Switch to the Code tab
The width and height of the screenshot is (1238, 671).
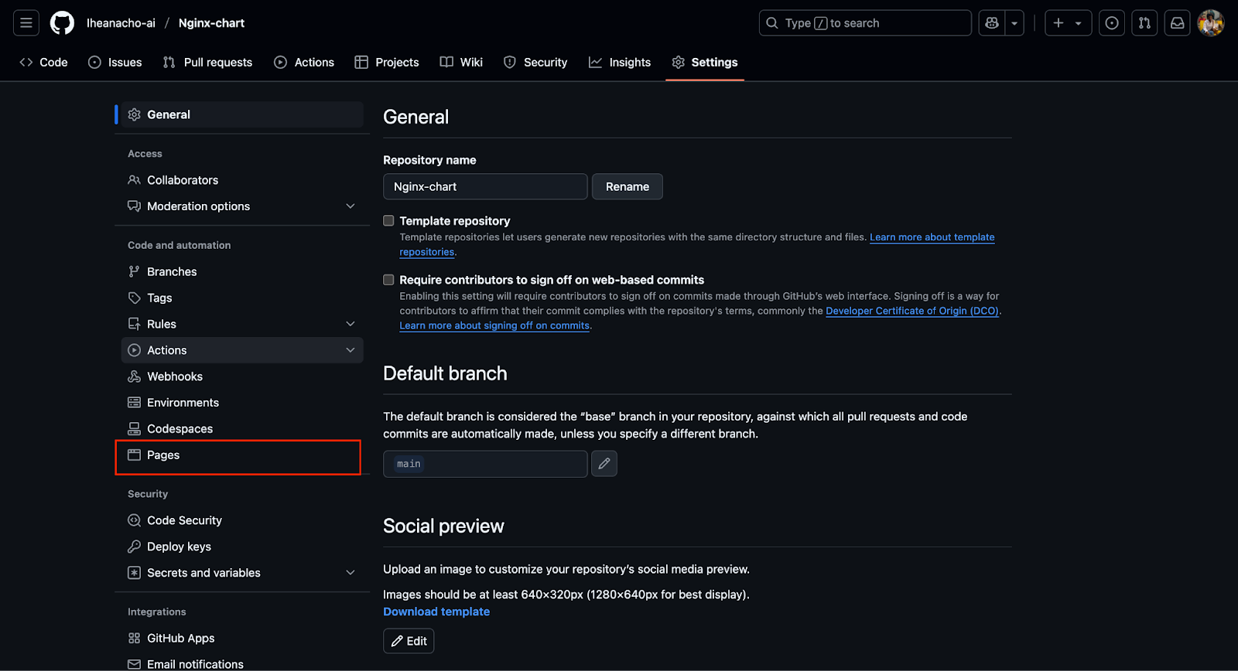(x=44, y=62)
